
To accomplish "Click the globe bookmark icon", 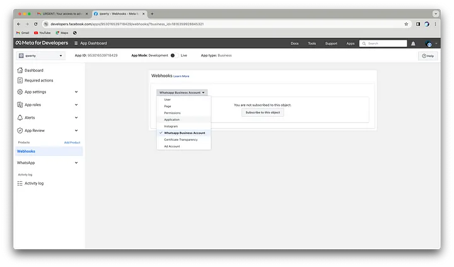I will click(x=74, y=33).
